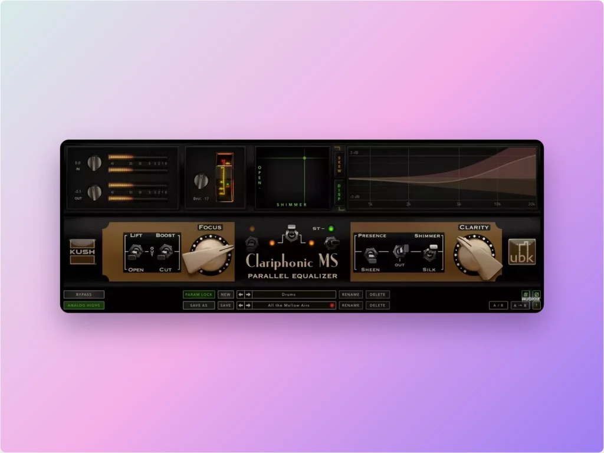
Task: Click the OUT level value -0.1
Action: pos(78,192)
